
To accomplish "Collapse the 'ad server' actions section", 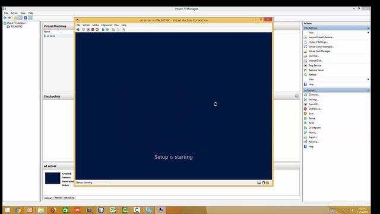I will point(368,90).
